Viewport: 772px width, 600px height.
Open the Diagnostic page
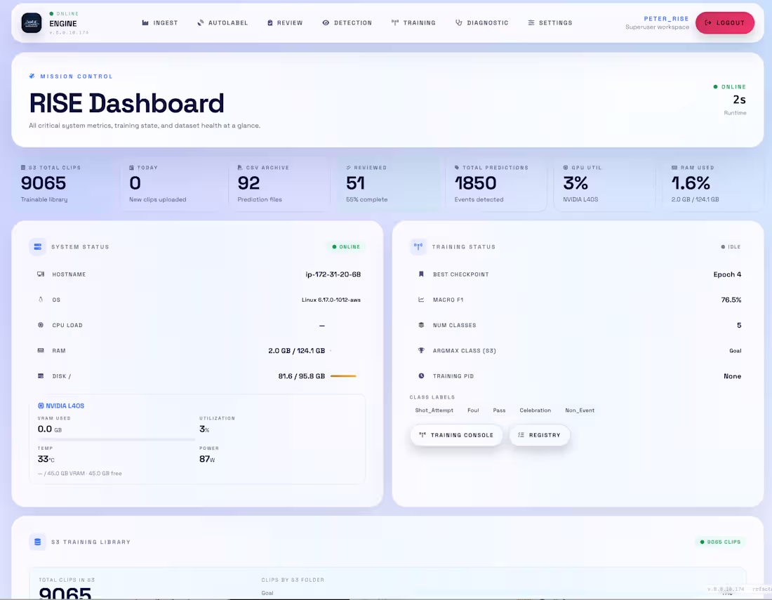(481, 23)
